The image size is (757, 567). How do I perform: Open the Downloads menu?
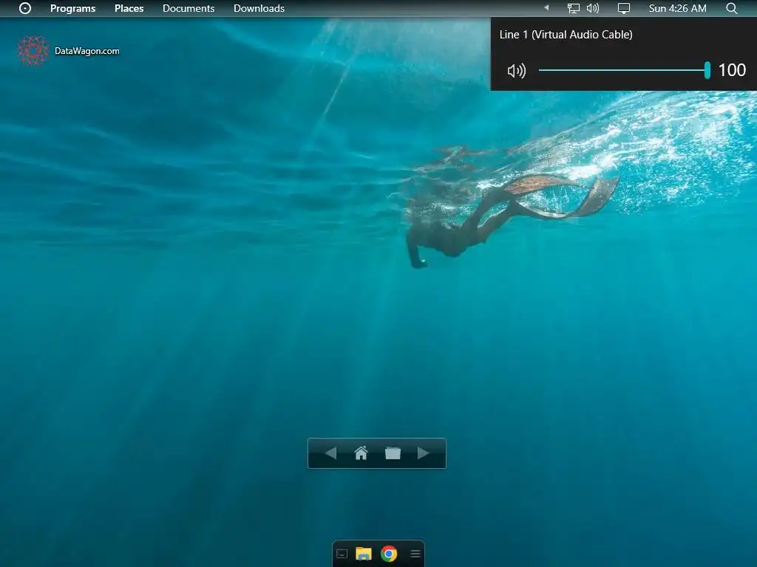click(259, 8)
